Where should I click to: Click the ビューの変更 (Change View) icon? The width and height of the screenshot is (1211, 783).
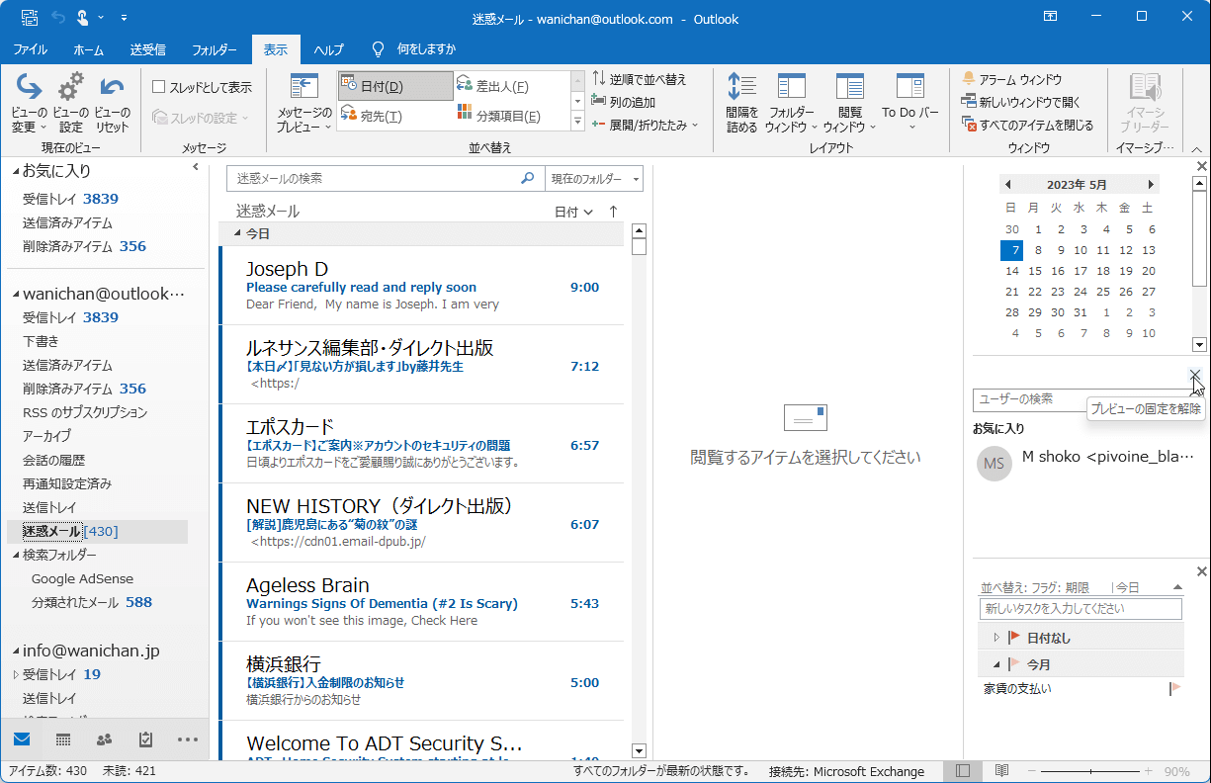click(30, 103)
